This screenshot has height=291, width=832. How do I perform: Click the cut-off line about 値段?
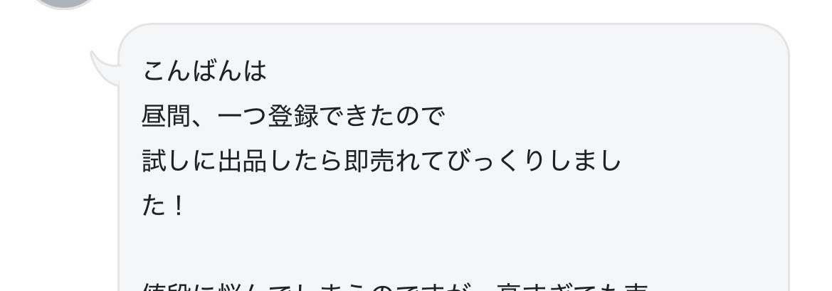[395, 287]
